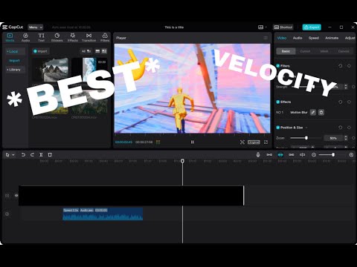Delete the Motion Blur effect trash icon

point(321,113)
